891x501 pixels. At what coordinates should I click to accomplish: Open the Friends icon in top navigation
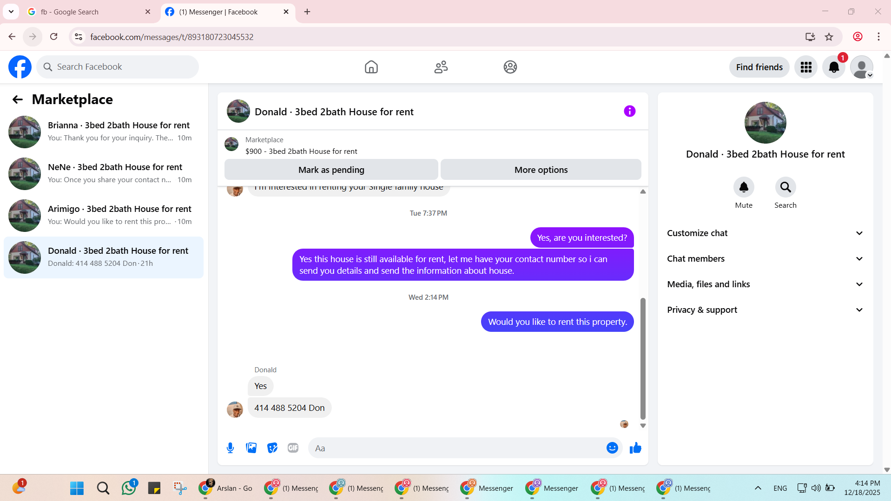(x=441, y=67)
